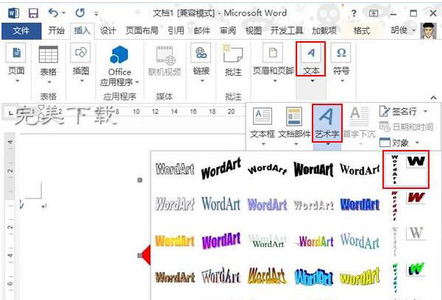The height and width of the screenshot is (300, 442).
Task: Open the 页眉和页脚 Header and Footer dropdown
Action: (273, 63)
